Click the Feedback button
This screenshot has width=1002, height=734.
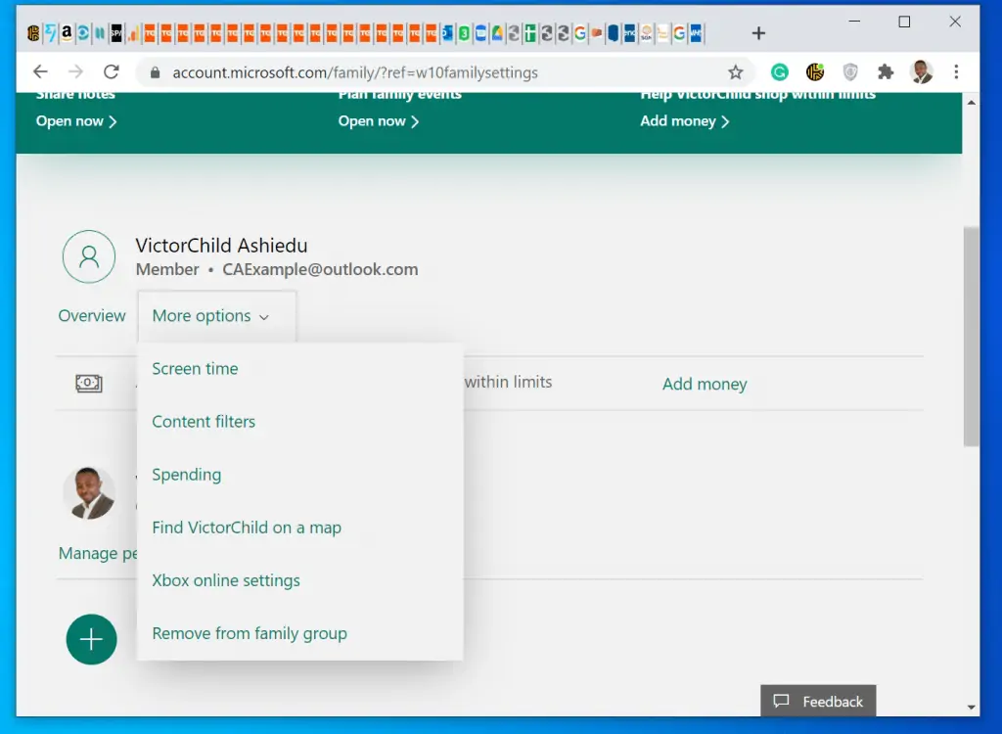click(x=818, y=702)
